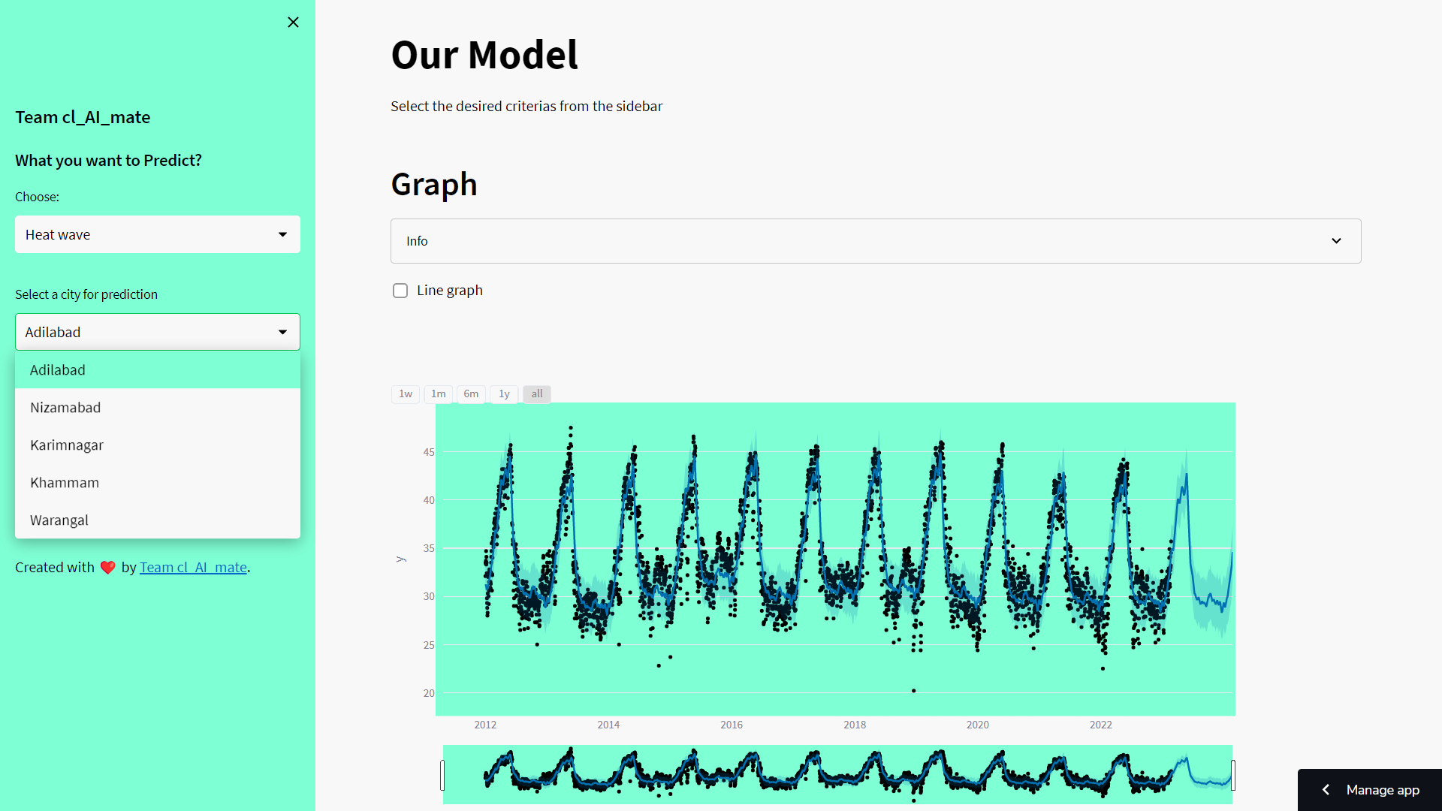Image resolution: width=1442 pixels, height=811 pixels.
Task: Click the right range slider handle
Action: click(x=1232, y=775)
